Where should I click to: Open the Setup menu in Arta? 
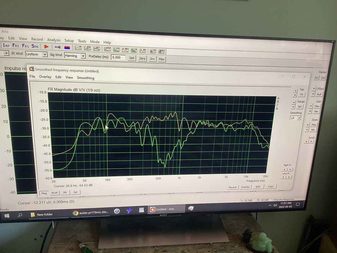(x=69, y=40)
